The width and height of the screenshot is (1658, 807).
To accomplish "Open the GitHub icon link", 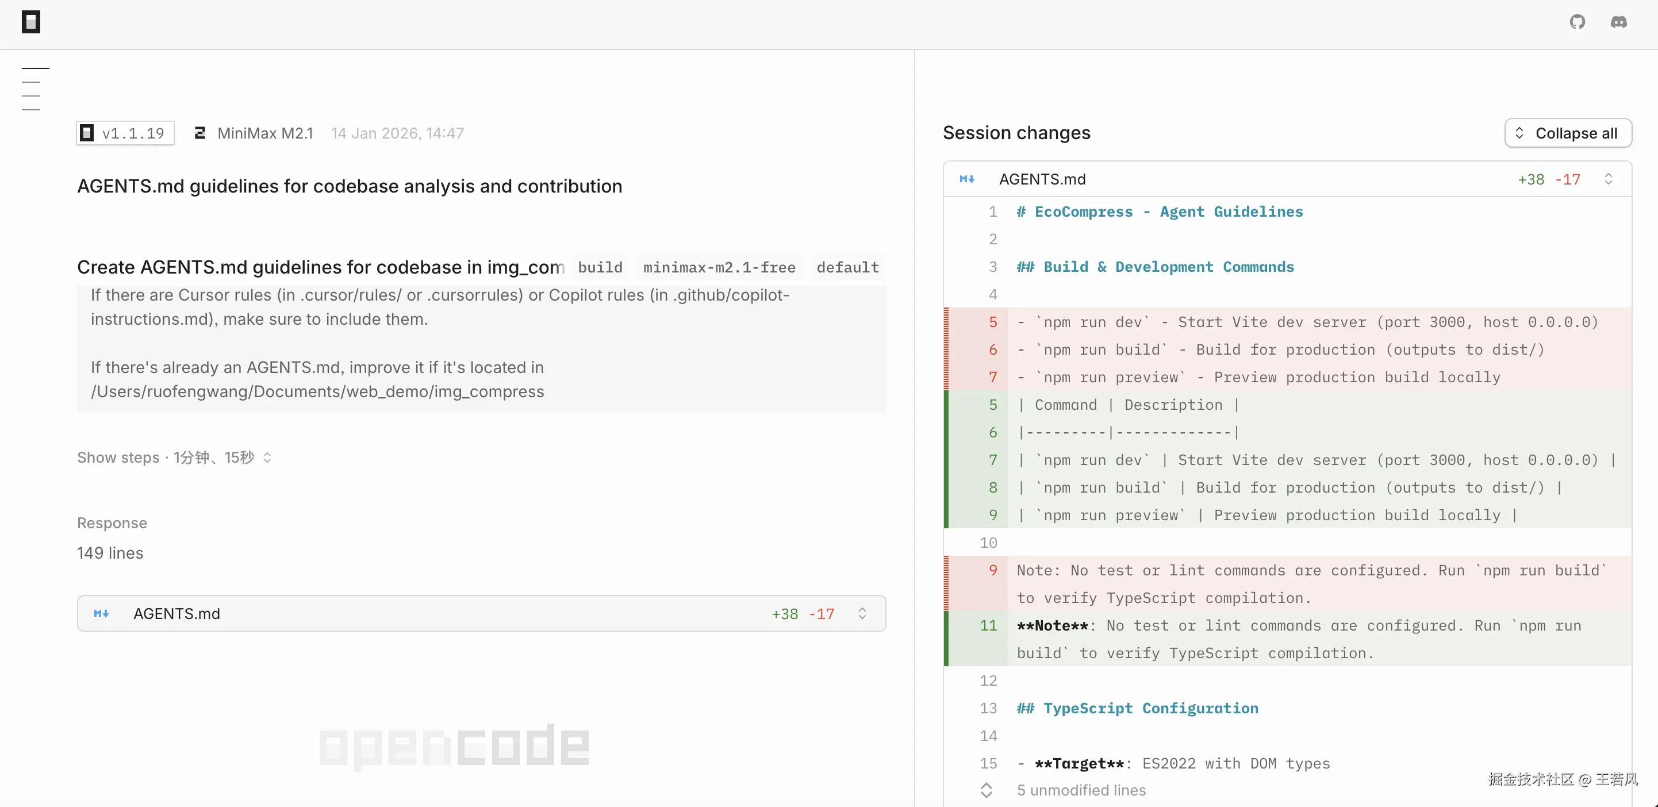I will (x=1577, y=22).
